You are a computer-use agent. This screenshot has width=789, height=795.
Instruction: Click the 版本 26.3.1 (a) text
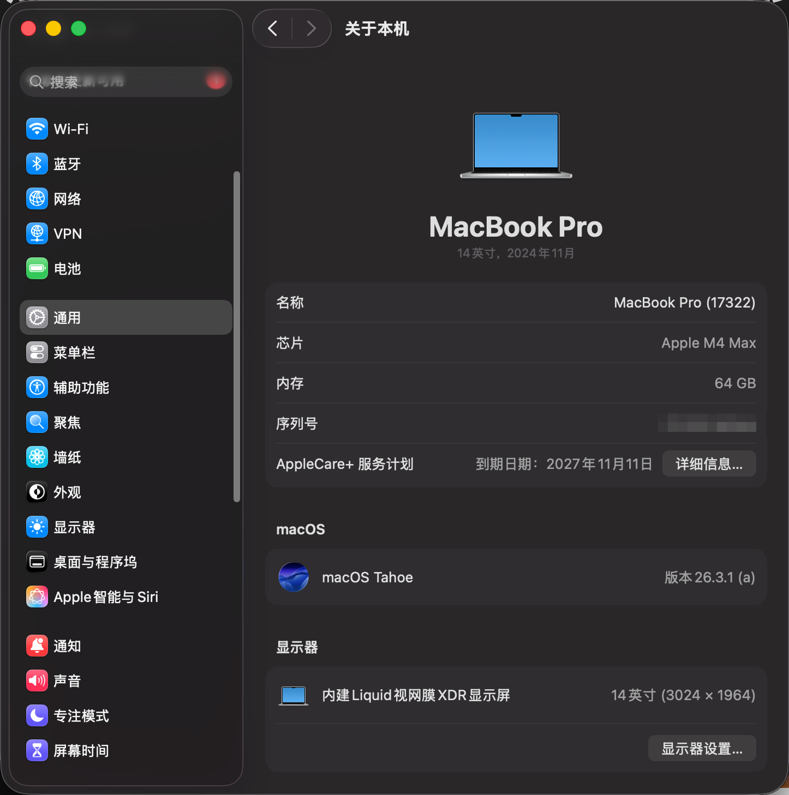pos(709,577)
